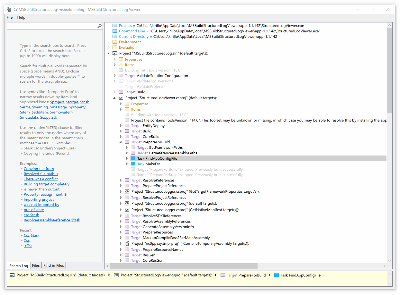Image resolution: width=400 pixels, height=295 pixels.
Task: Click the Command Line entry icon
Action: [115, 31]
